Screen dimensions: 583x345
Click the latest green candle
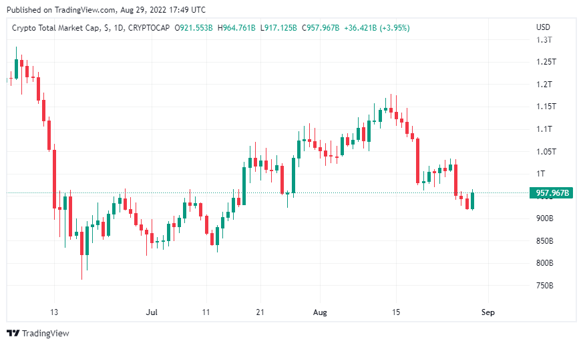(x=472, y=200)
